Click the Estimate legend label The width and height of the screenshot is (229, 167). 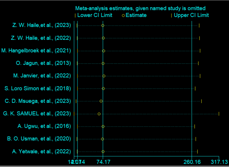(136, 15)
